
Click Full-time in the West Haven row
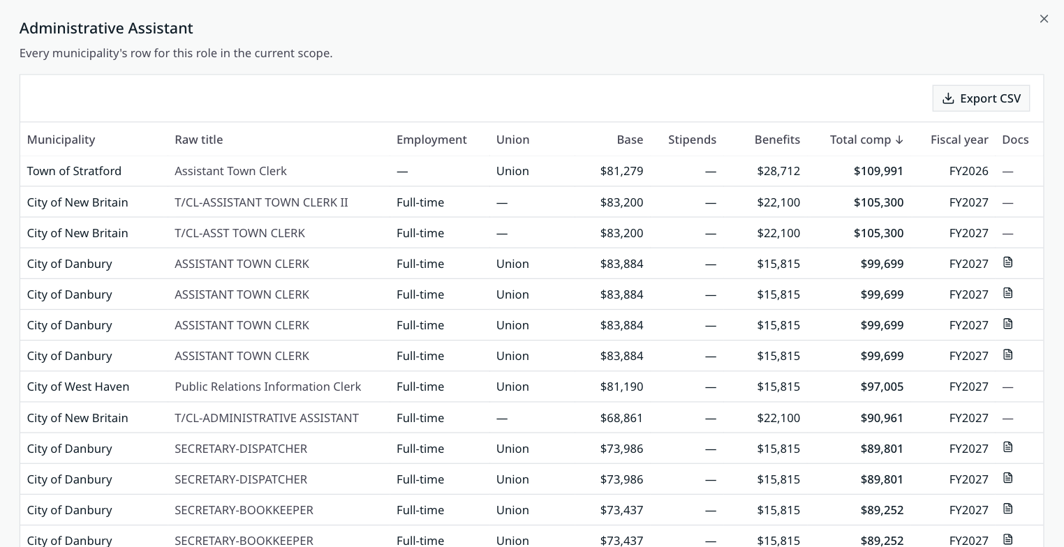(420, 387)
